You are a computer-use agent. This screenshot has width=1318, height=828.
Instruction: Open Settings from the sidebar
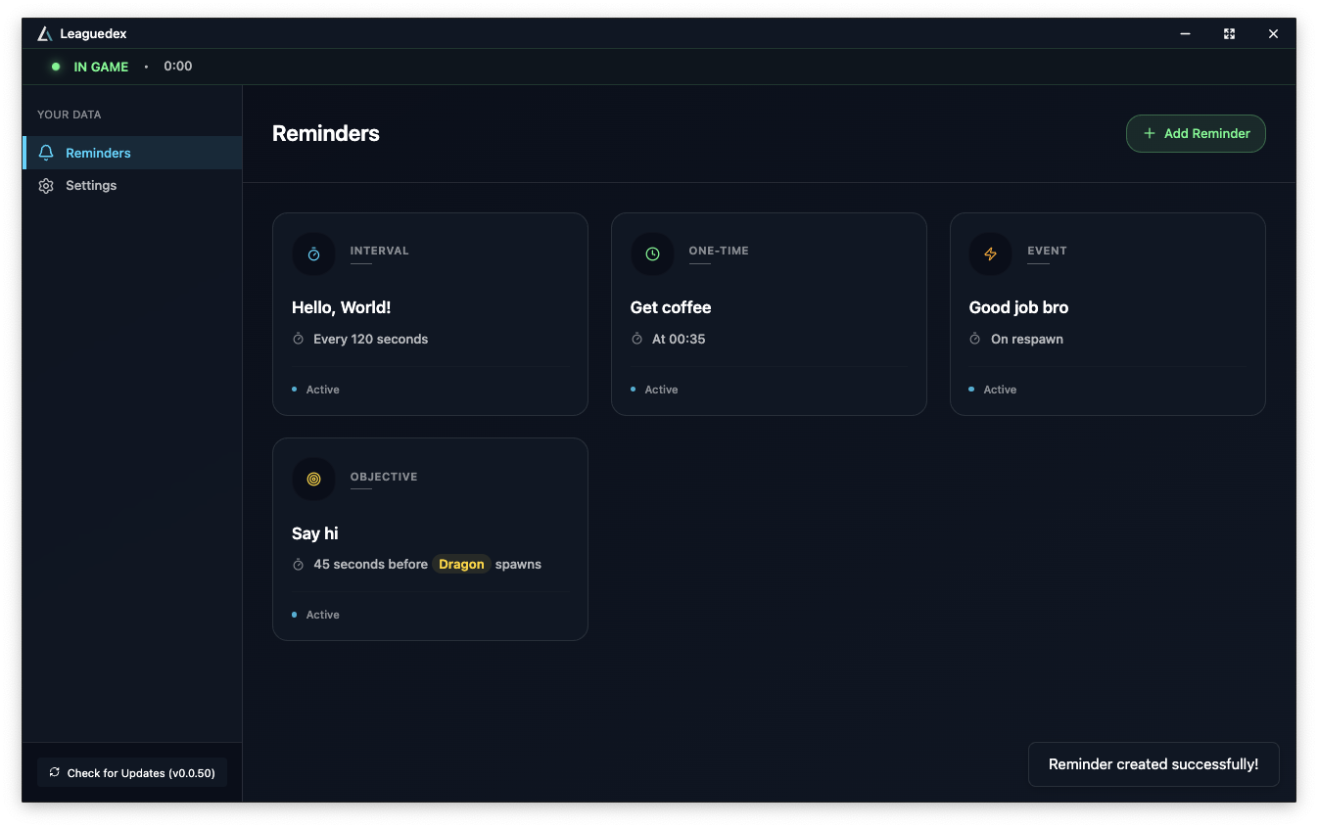pos(132,186)
